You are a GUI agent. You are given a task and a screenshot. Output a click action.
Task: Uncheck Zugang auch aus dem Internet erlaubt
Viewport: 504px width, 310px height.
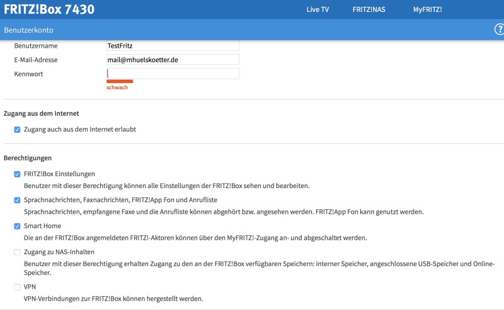pos(17,130)
